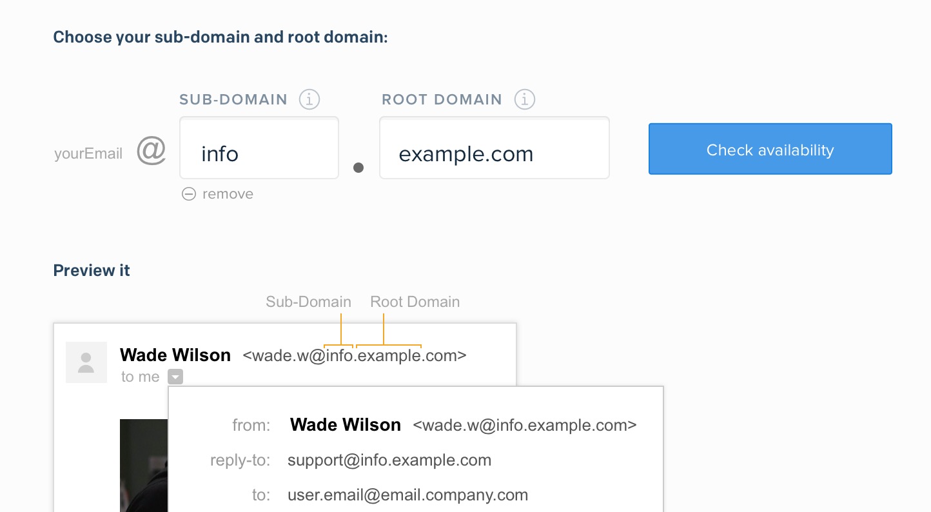Viewport: 931px width, 512px height.
Task: Click the 'Sub-Domain' preview annotation label
Action: pyautogui.click(x=308, y=302)
